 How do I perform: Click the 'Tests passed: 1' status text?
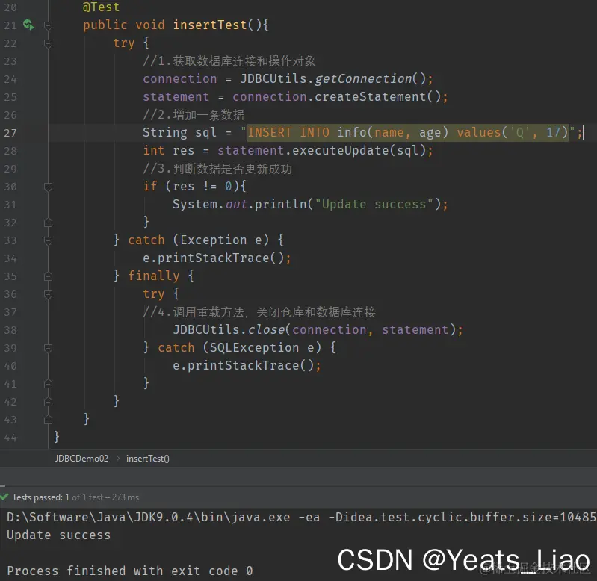(x=41, y=497)
